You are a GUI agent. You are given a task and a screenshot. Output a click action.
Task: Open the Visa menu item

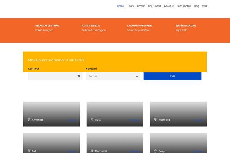(x=204, y=6)
